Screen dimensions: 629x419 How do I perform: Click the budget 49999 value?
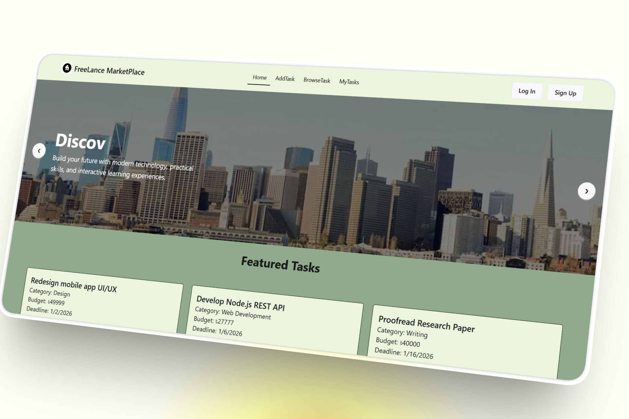56,302
